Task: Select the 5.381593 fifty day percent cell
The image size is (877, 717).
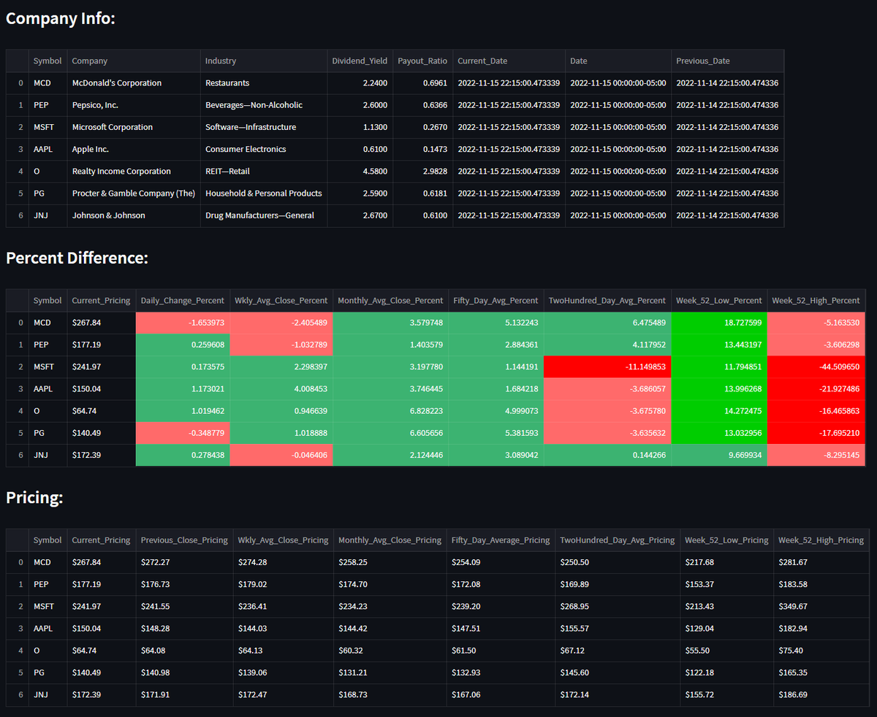Action: (x=496, y=433)
